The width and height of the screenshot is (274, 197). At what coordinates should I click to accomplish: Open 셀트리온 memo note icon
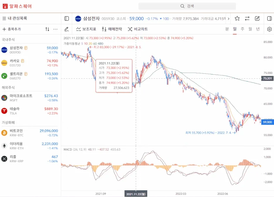[x=26, y=74]
